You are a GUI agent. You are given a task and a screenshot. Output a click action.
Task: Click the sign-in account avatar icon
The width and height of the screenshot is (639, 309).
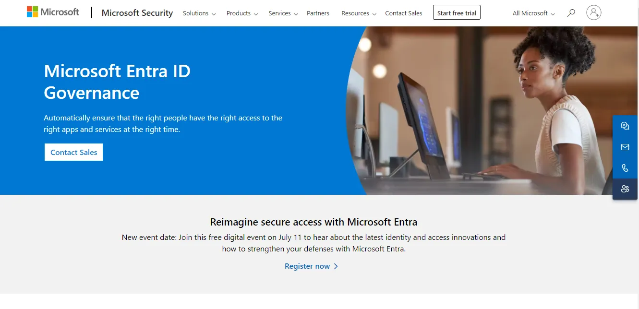point(594,12)
